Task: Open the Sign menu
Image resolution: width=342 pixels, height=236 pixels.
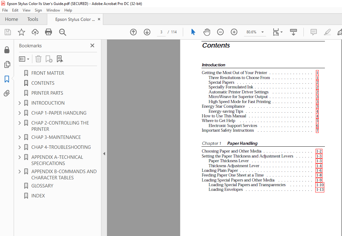Action: tap(38, 10)
